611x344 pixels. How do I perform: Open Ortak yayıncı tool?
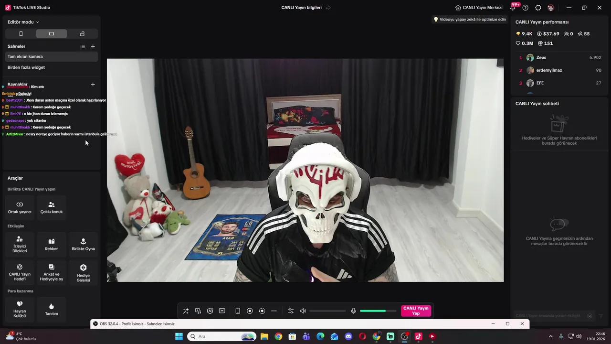20,207
